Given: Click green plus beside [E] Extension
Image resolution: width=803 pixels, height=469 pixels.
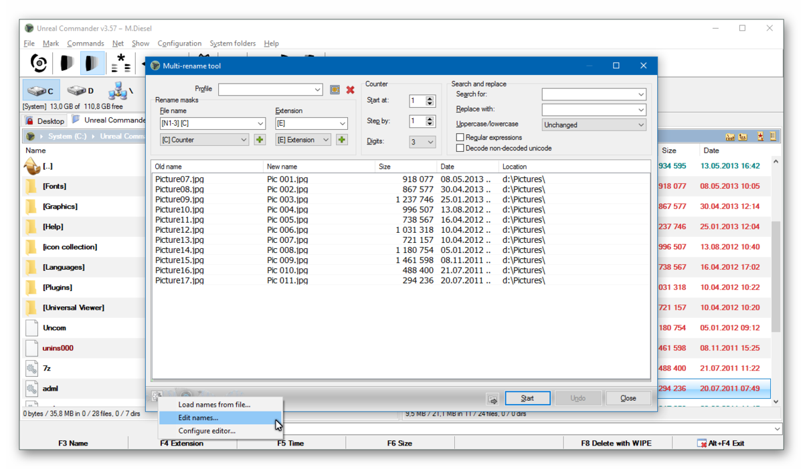Looking at the screenshot, I should pos(341,140).
